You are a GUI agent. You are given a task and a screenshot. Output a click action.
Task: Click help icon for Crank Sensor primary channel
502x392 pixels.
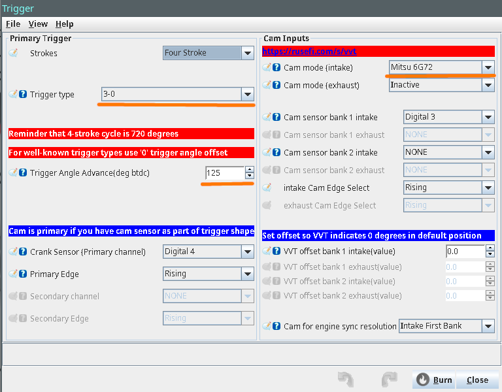(23, 252)
